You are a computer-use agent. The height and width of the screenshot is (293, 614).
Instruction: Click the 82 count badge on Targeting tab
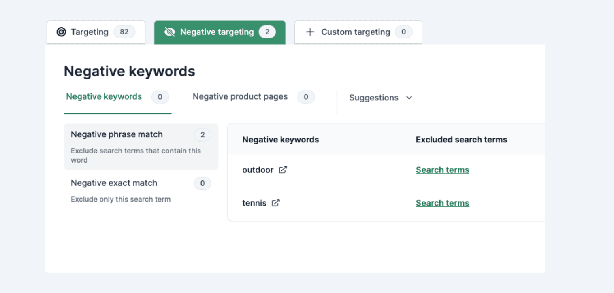pyautogui.click(x=124, y=32)
